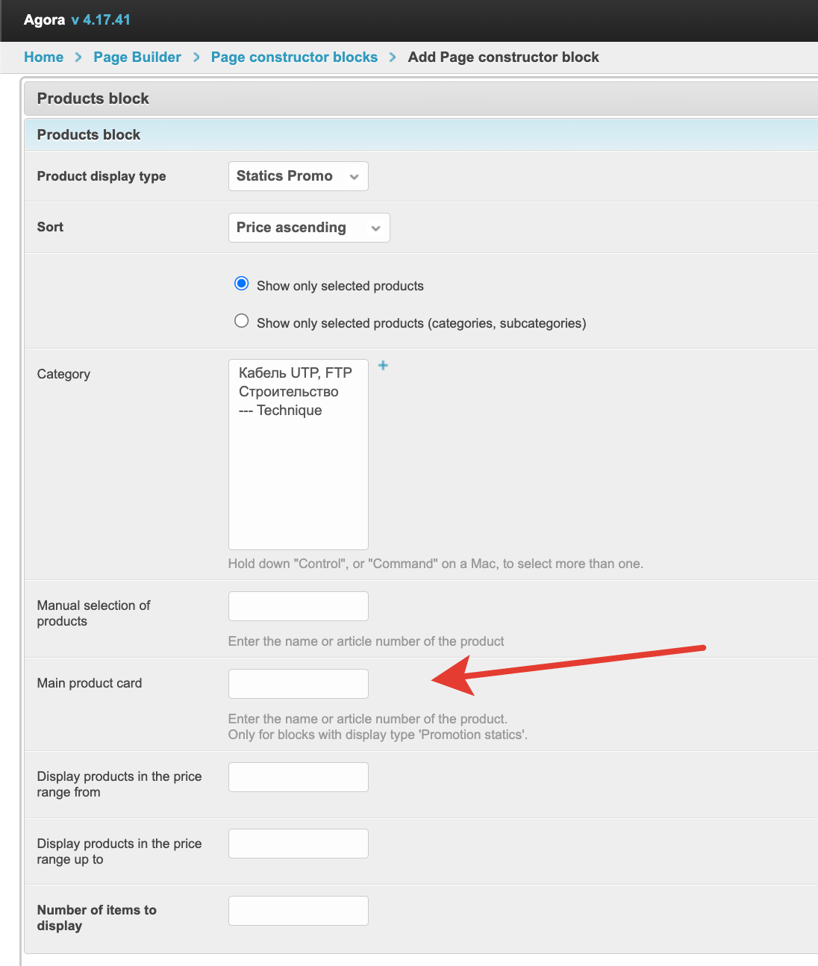This screenshot has width=818, height=966.
Task: Select 'Show only selected products (categories, subcategories)' option
Action: tap(241, 321)
